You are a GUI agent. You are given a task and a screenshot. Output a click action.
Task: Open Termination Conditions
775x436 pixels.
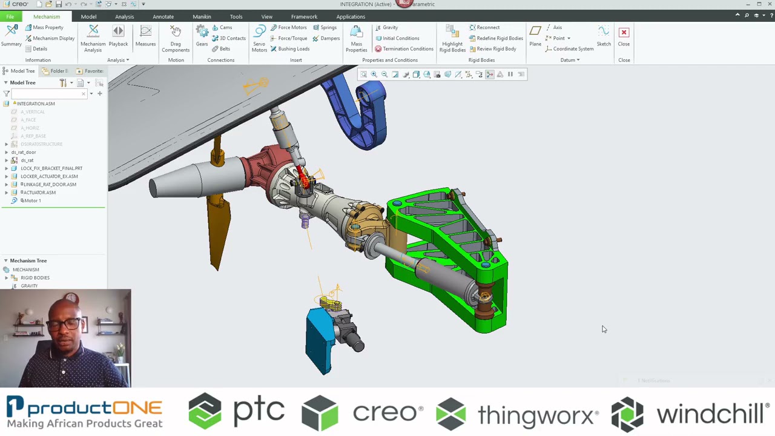pos(404,49)
